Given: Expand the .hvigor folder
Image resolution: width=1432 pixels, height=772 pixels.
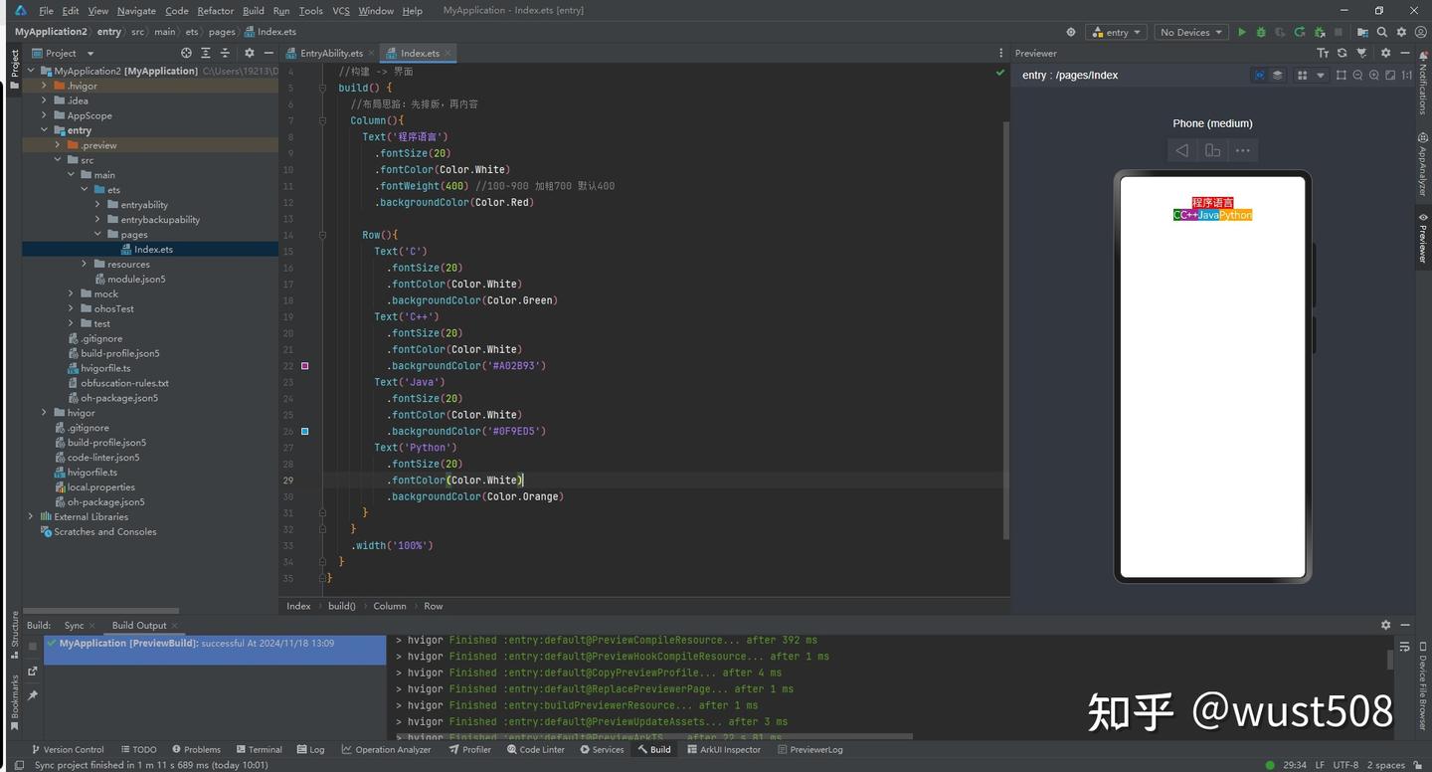Looking at the screenshot, I should 44,86.
